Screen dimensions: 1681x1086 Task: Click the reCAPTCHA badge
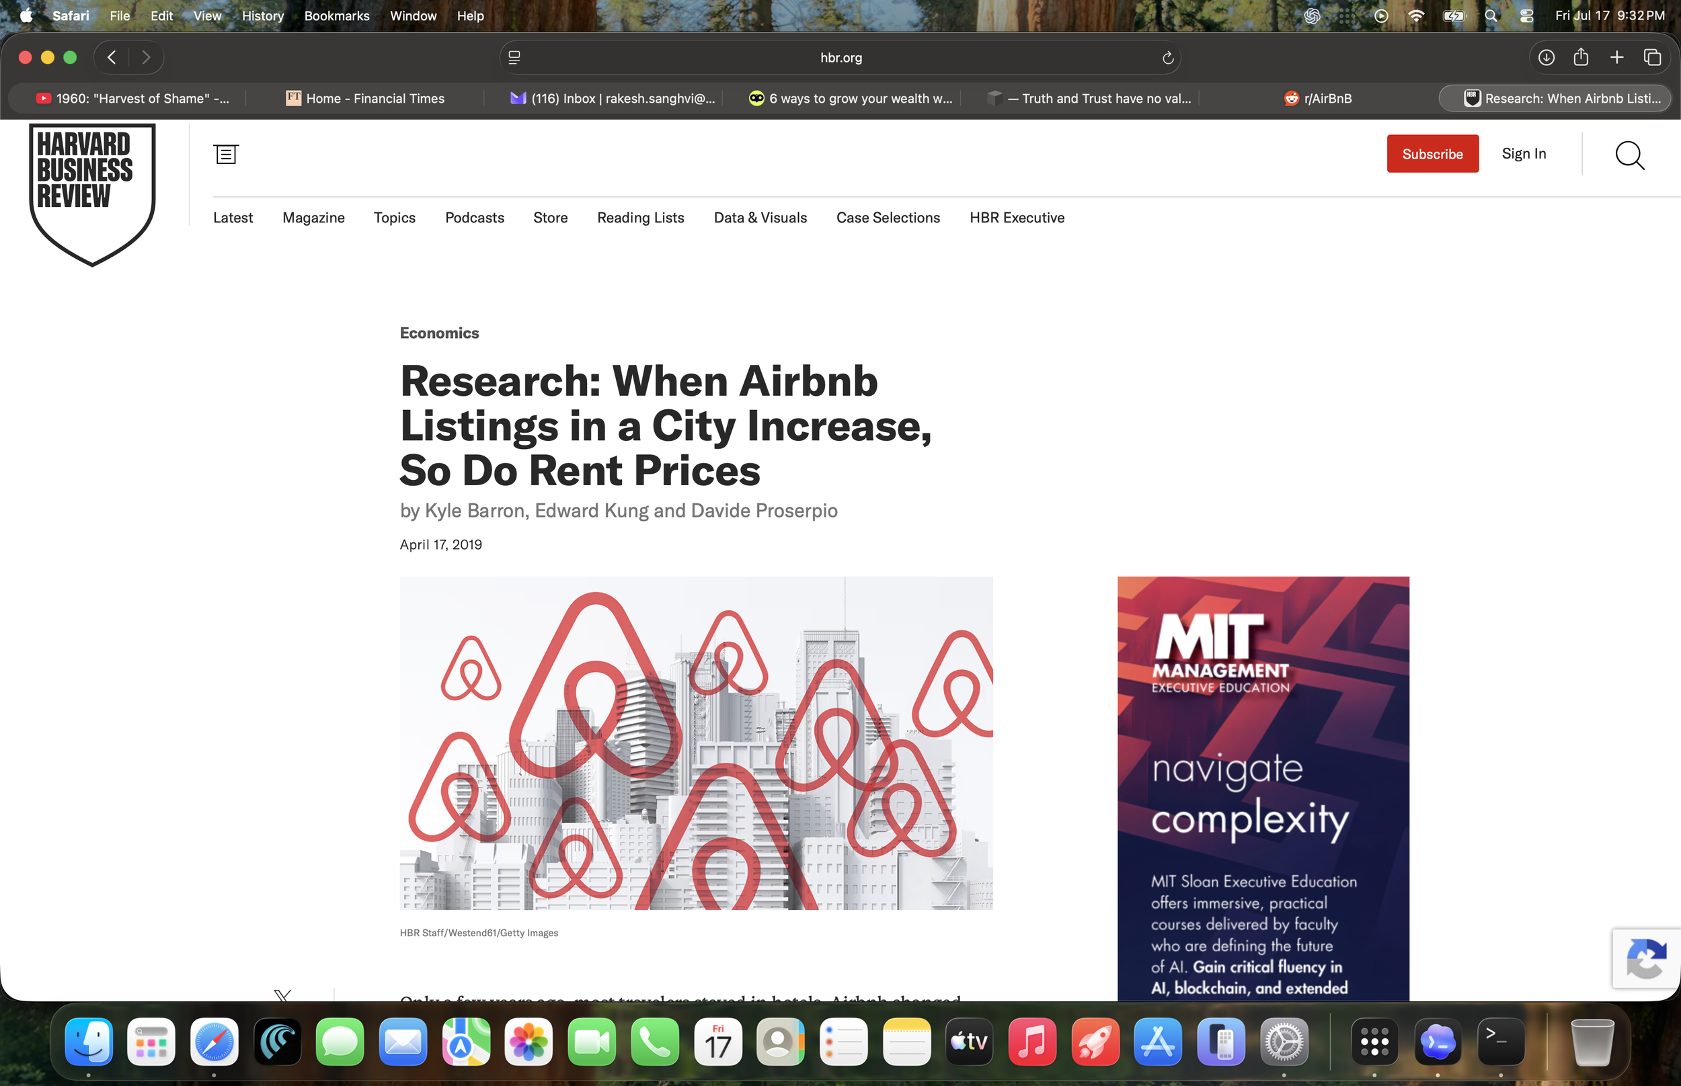tap(1647, 958)
